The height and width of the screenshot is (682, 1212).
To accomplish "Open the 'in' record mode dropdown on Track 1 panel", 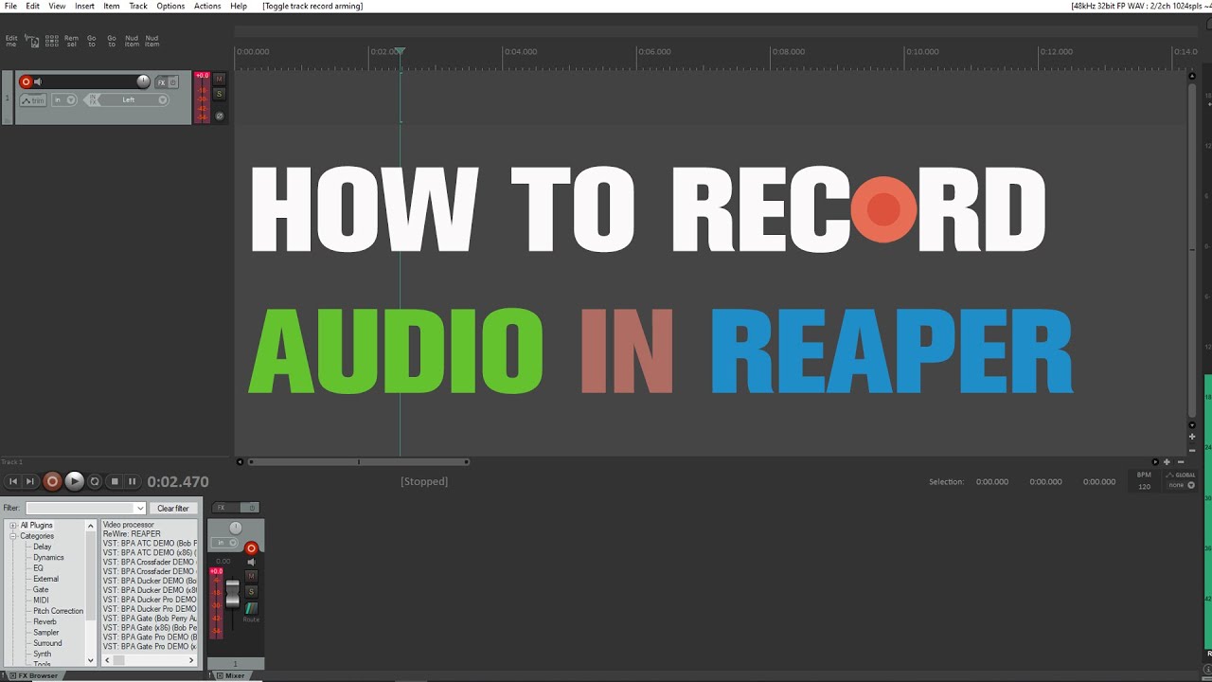I will pyautogui.click(x=64, y=99).
